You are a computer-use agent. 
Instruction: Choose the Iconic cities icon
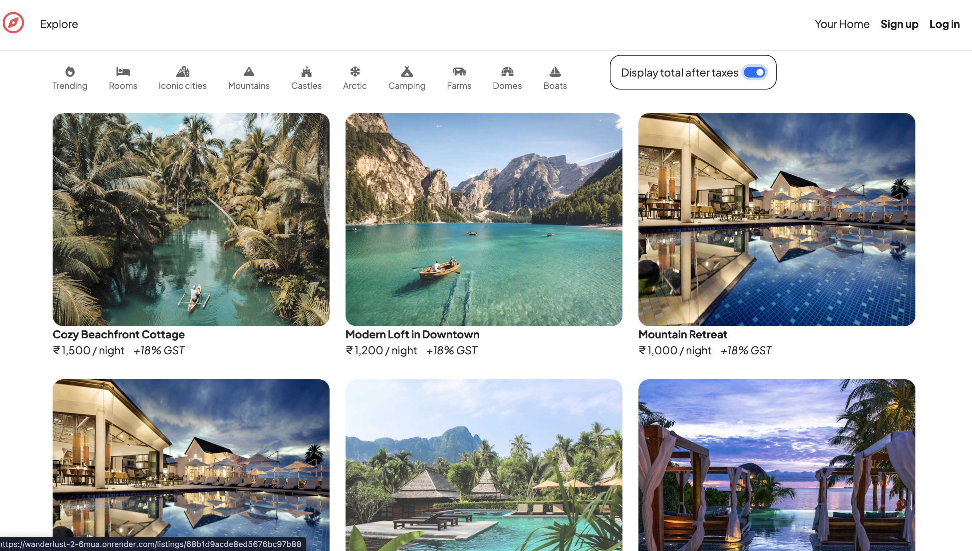click(182, 72)
